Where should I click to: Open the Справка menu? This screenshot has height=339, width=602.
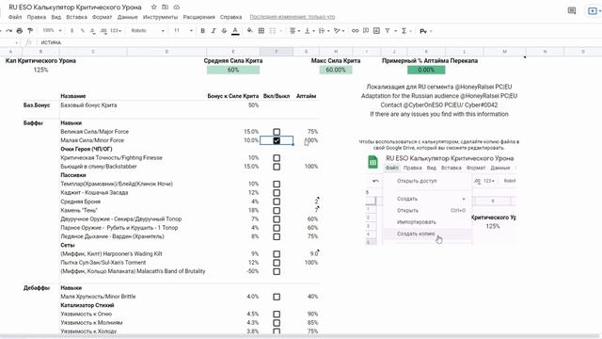(230, 17)
